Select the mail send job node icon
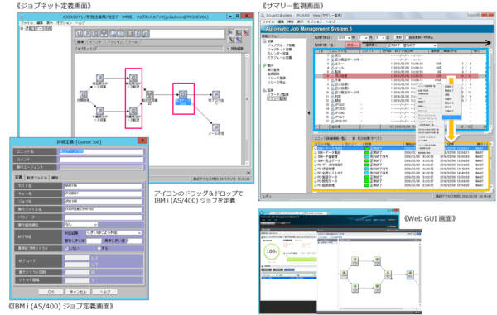Image resolution: width=497 pixels, height=315 pixels. 216,127
